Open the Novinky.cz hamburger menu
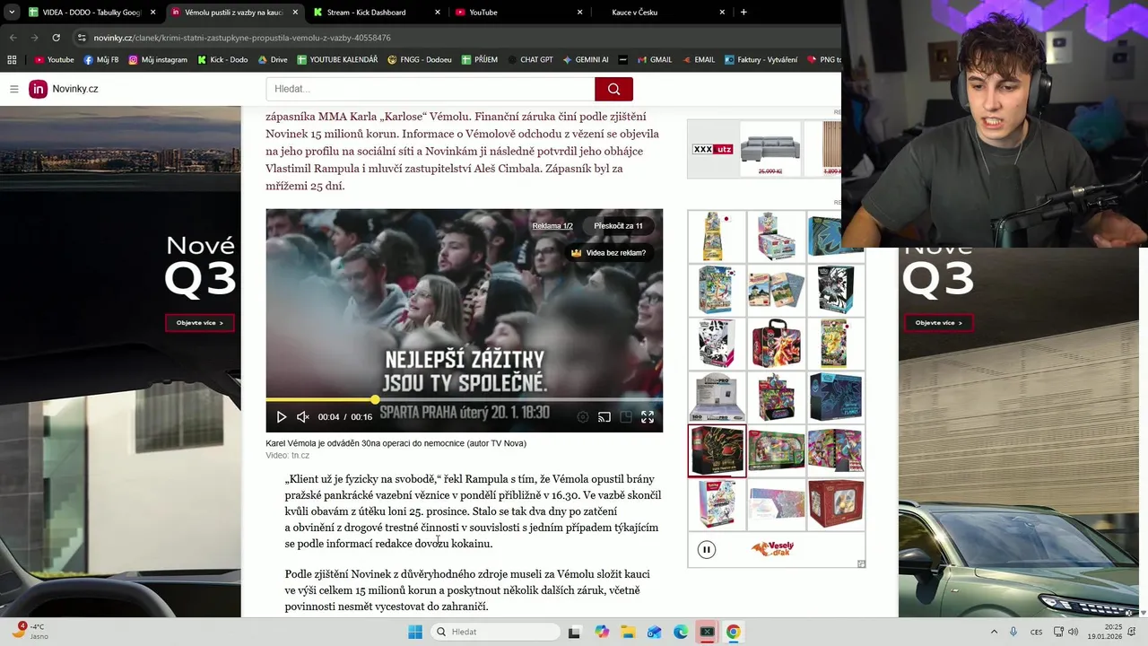1148x646 pixels. tap(14, 89)
